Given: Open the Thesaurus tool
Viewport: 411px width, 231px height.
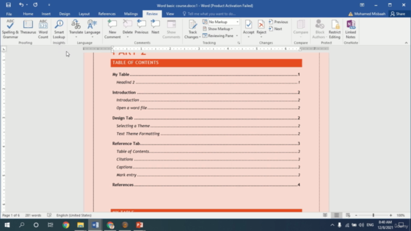Looking at the screenshot, I should click(x=28, y=27).
